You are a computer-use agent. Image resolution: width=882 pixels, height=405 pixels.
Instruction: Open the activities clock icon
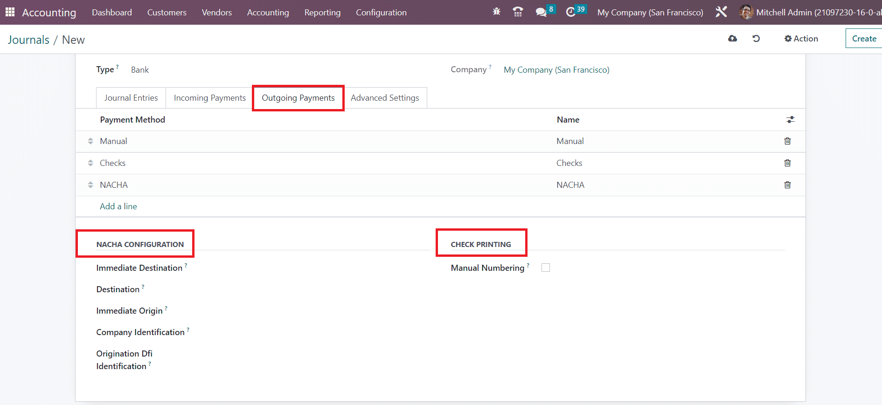[x=570, y=12]
